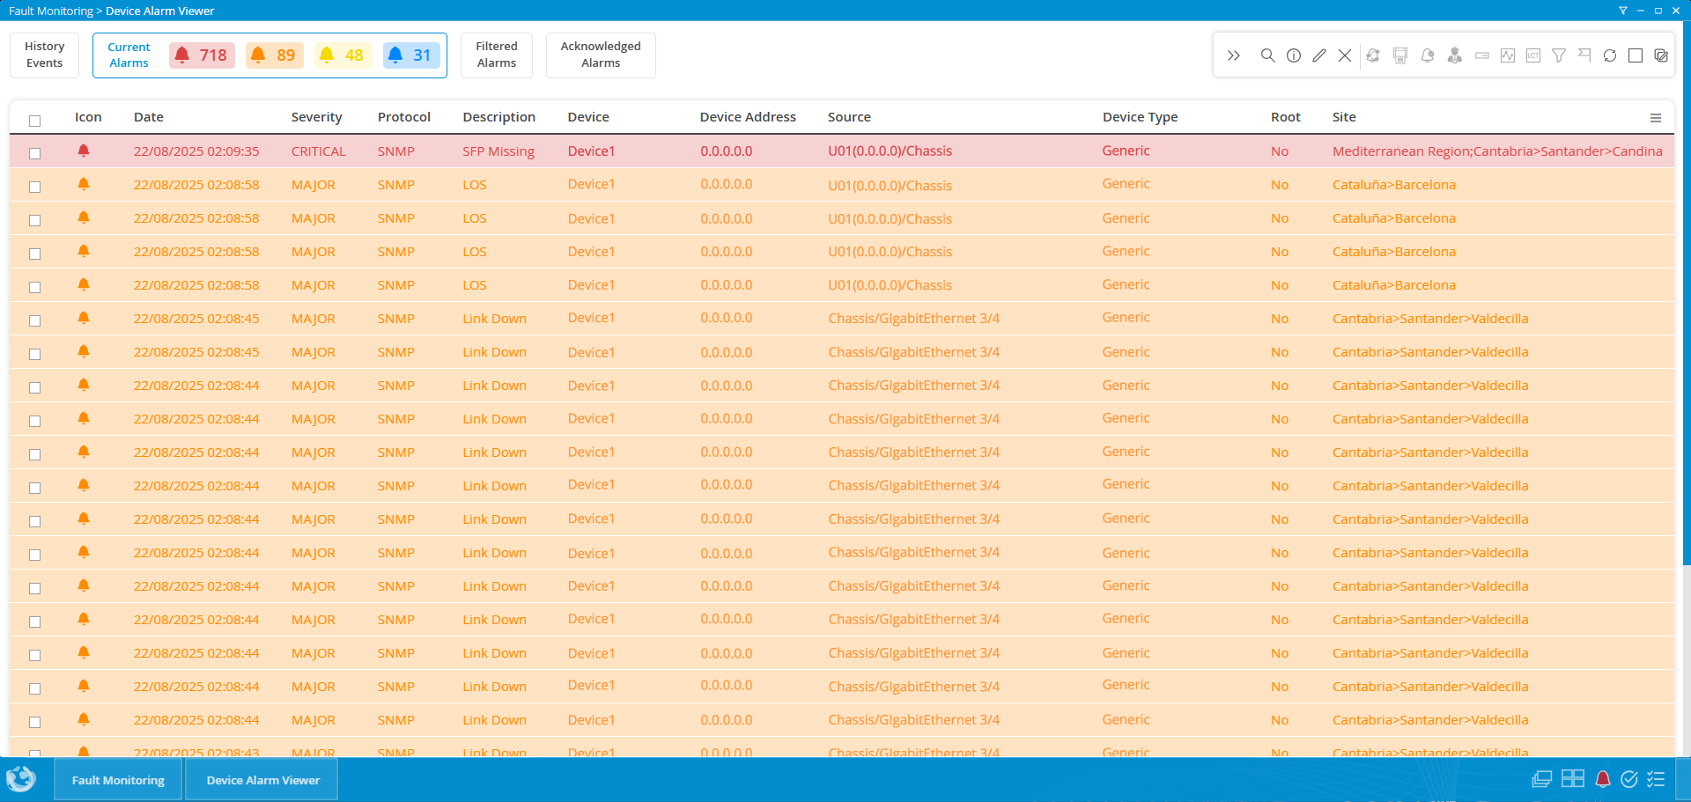Screen dimensions: 1691x802
Task: Open the filter dropdown in title bar
Action: click(x=1622, y=11)
